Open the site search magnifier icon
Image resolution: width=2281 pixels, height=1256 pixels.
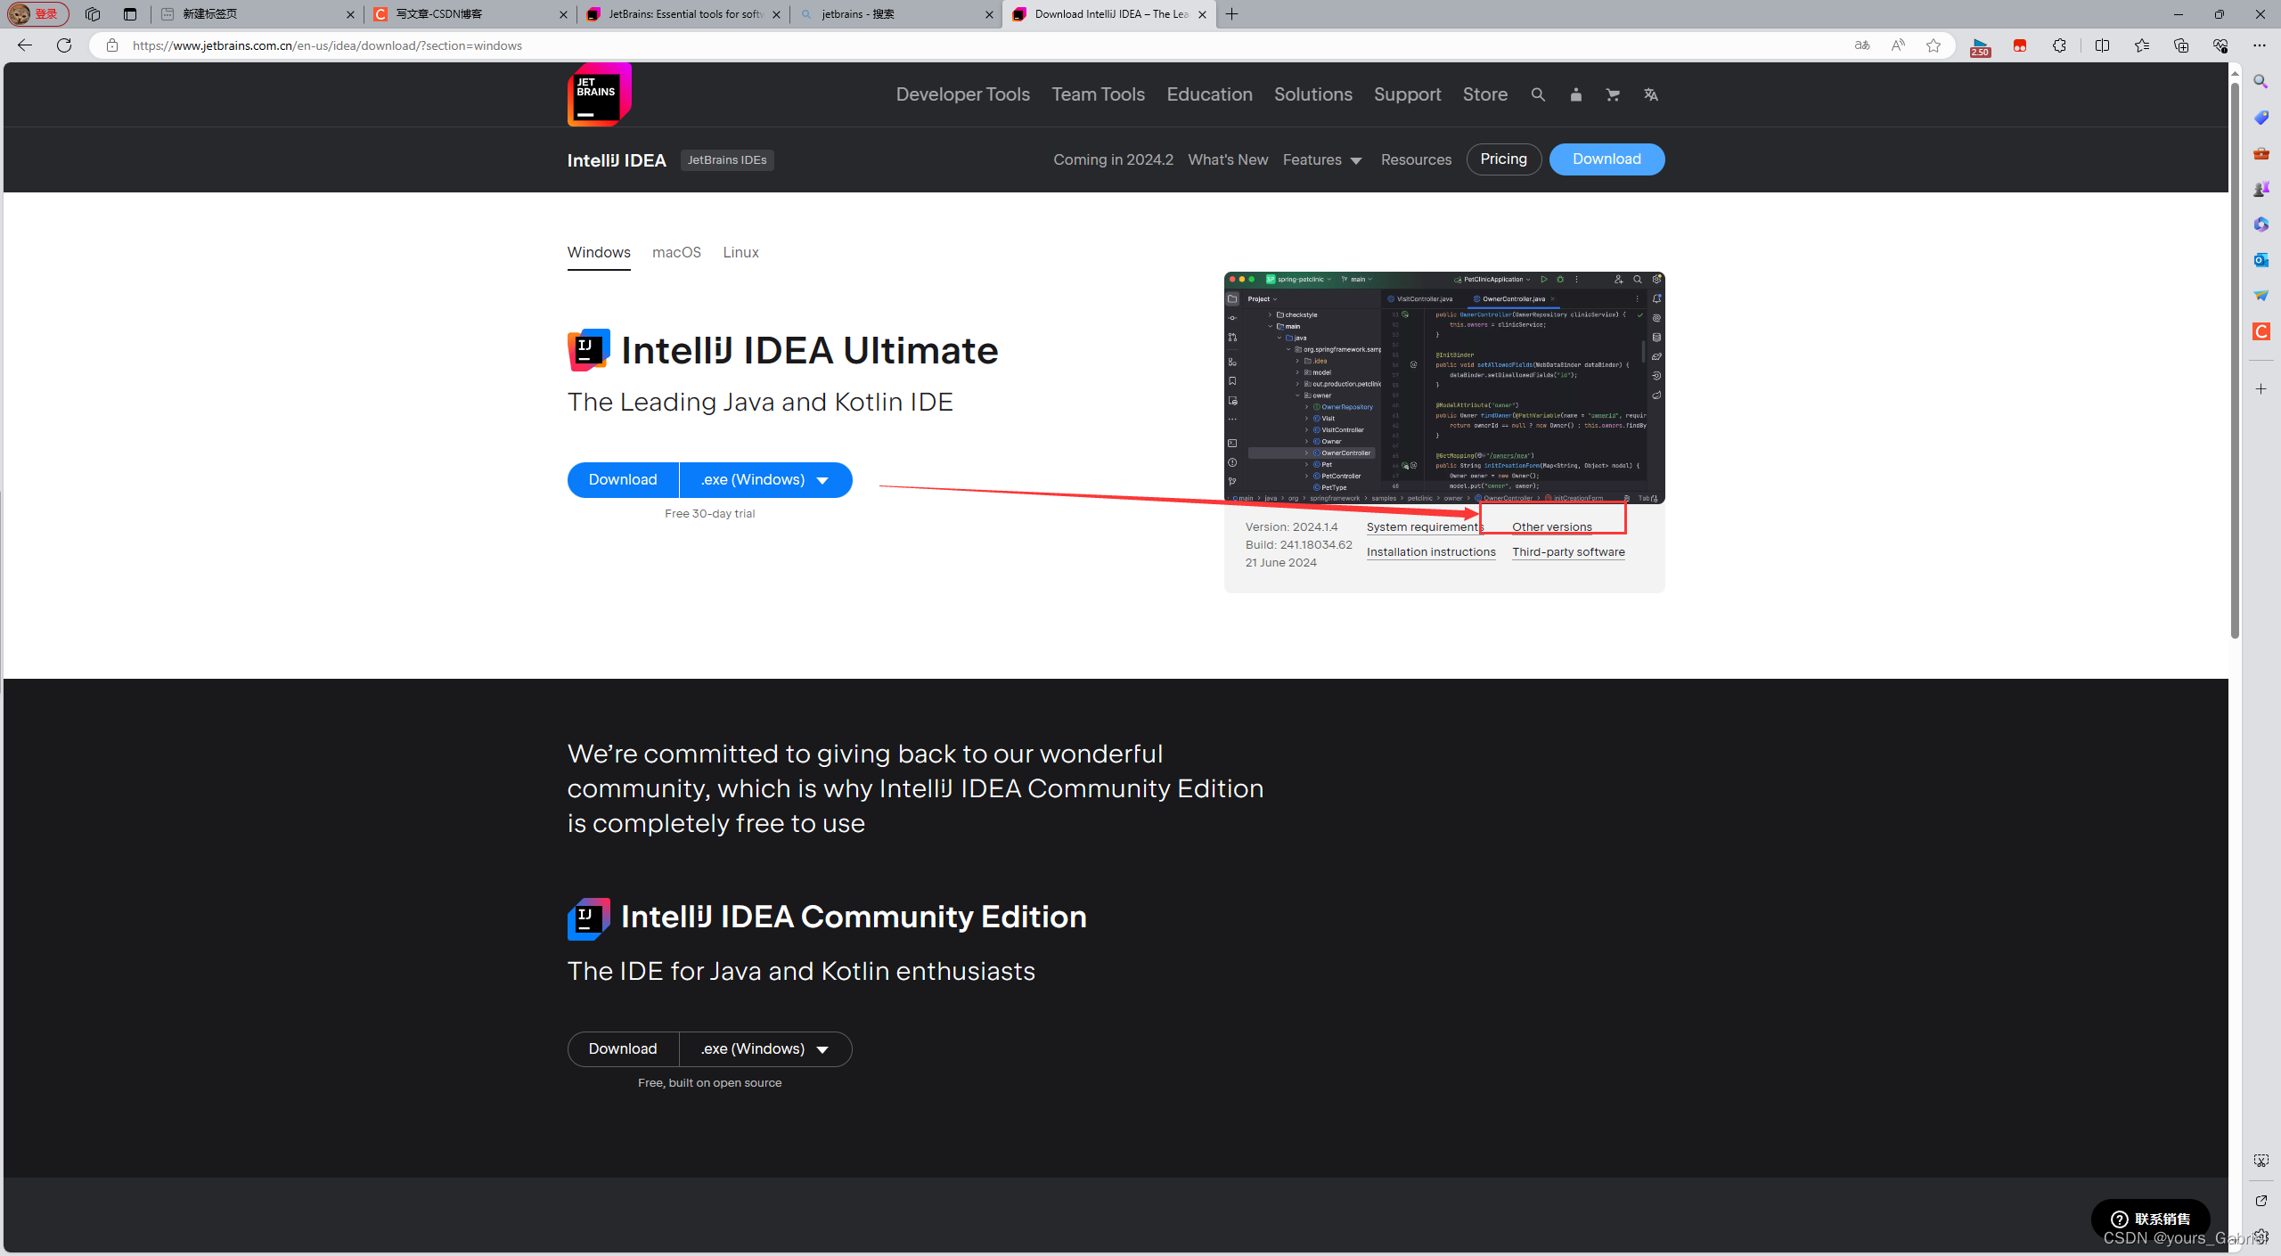tap(1538, 94)
